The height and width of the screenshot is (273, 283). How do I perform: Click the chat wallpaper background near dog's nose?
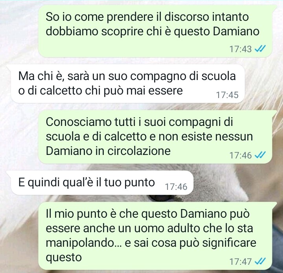click(x=161, y=198)
